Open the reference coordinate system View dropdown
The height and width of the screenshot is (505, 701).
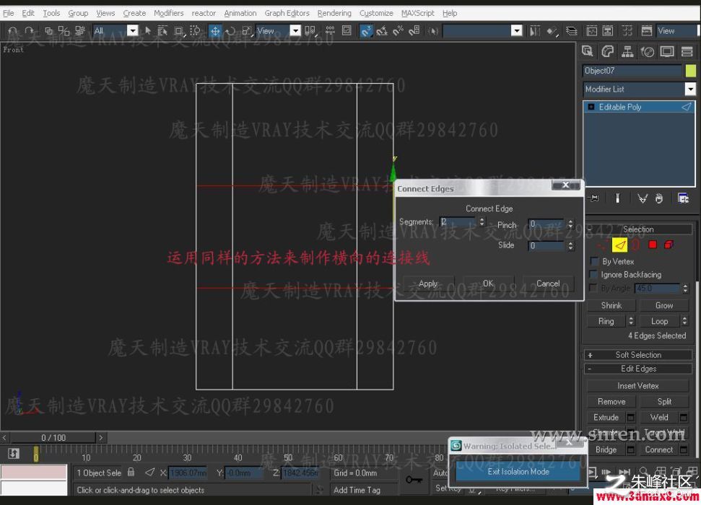pyautogui.click(x=295, y=30)
